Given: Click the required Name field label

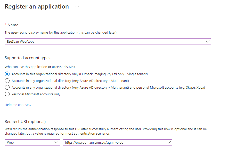Looking at the screenshot, I should coord(13,25).
